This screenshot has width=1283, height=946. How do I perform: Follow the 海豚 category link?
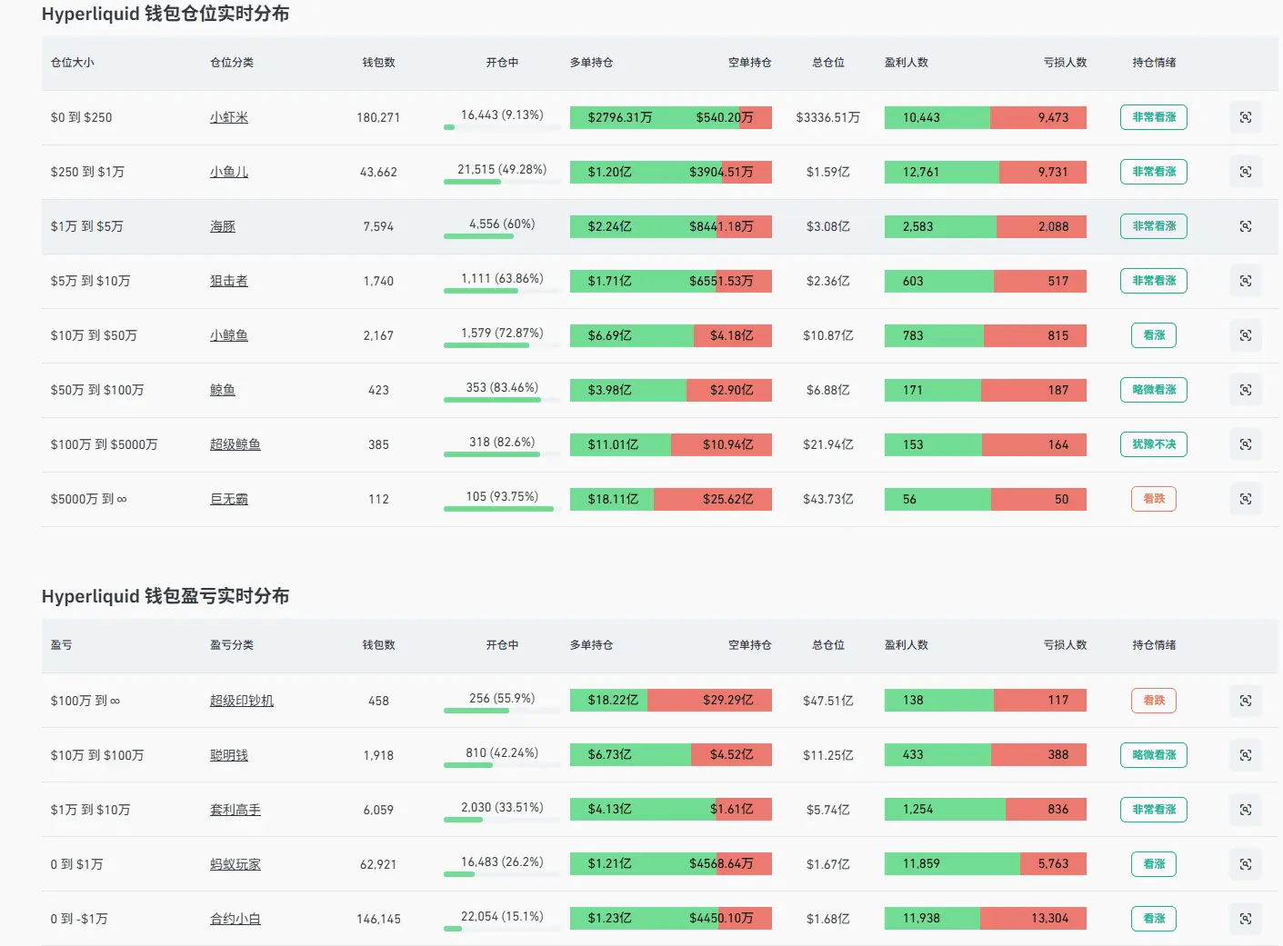[x=223, y=226]
